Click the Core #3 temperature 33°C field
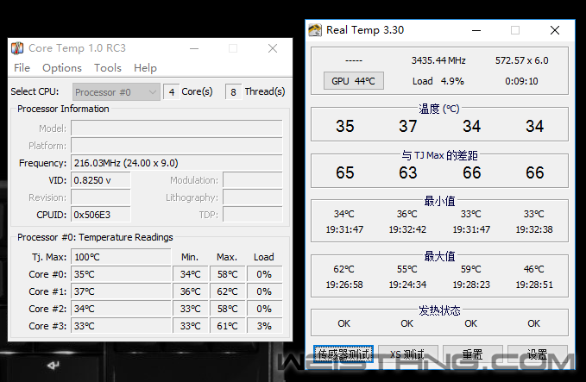The width and height of the screenshot is (586, 382). [121, 326]
